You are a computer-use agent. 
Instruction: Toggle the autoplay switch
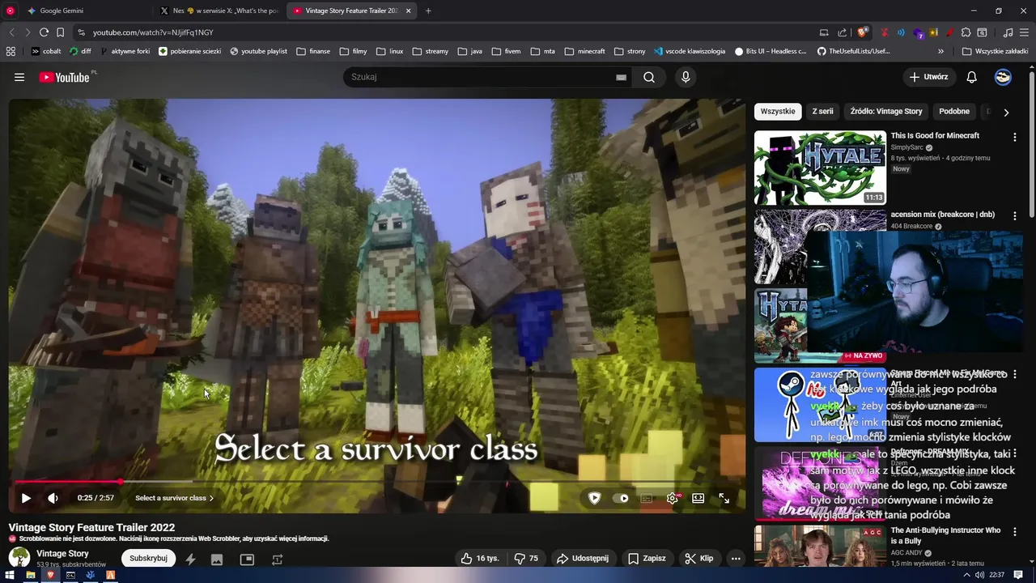(621, 498)
